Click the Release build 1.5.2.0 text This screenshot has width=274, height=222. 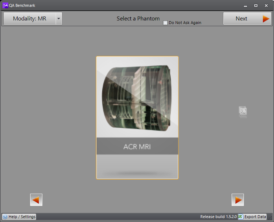[218, 217]
